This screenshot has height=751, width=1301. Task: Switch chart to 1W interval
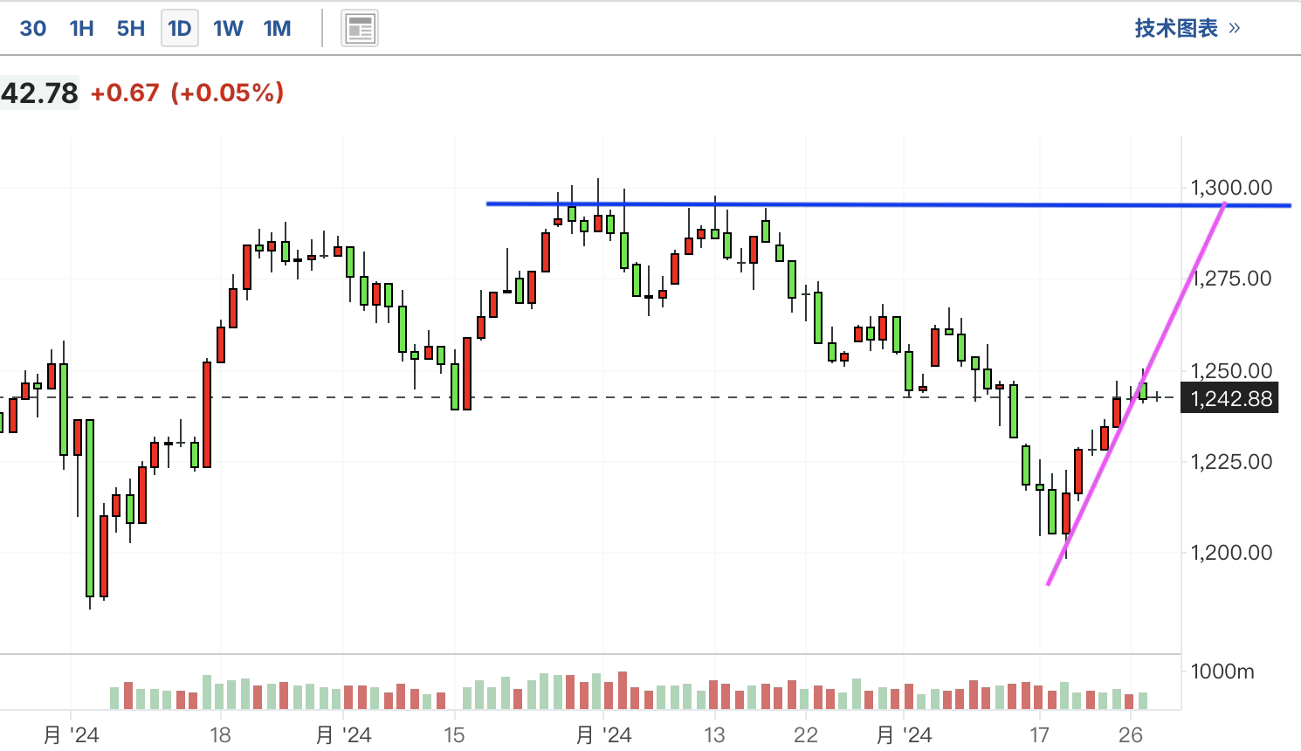click(228, 29)
